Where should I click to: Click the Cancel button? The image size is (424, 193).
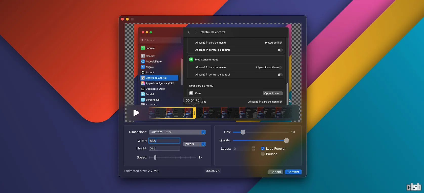tap(275, 172)
